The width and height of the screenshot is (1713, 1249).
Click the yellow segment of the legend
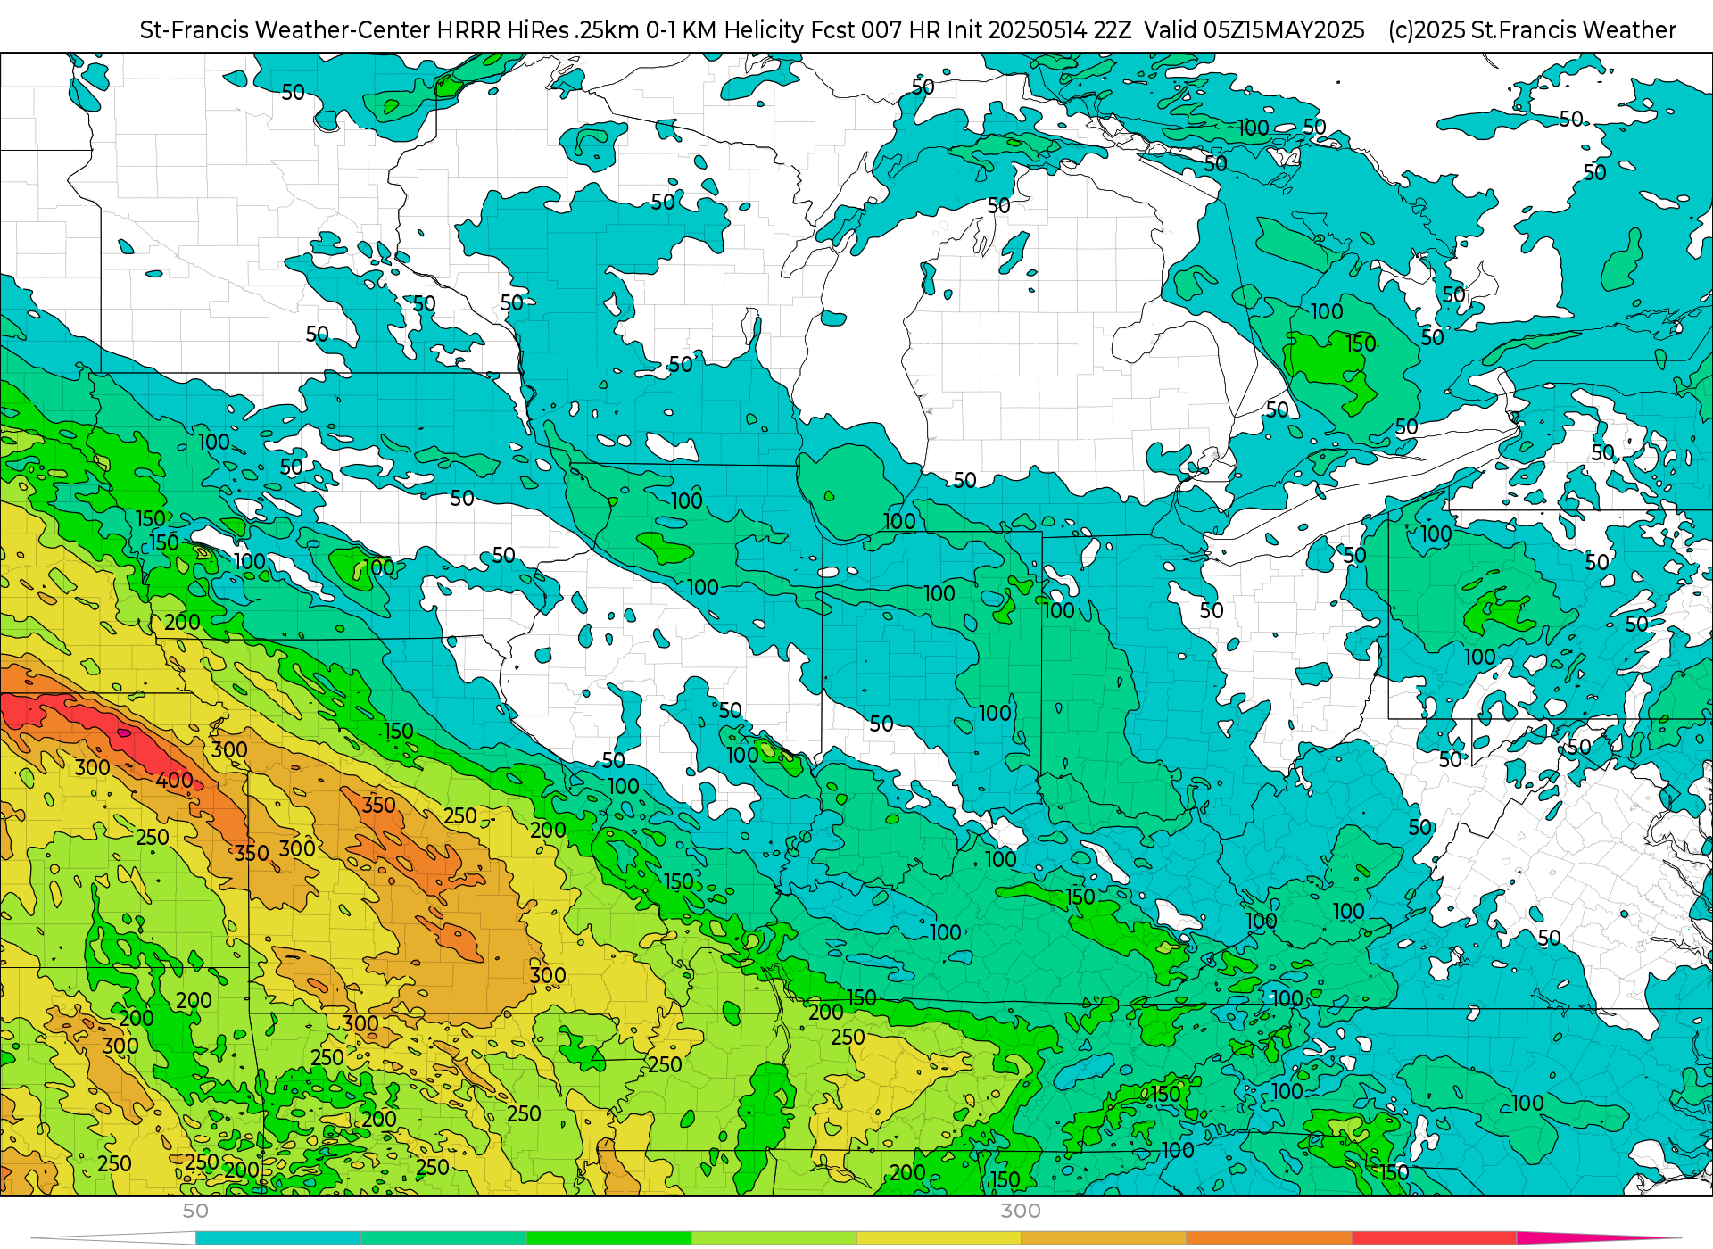(x=939, y=1238)
